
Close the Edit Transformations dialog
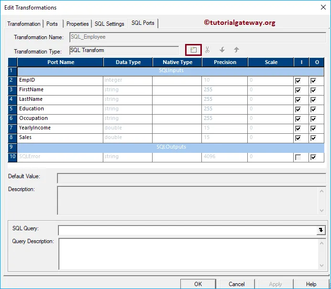pos(323,7)
